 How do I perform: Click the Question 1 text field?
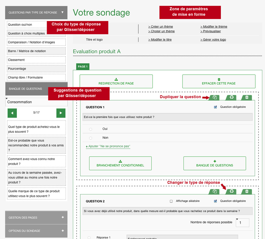[167, 117]
